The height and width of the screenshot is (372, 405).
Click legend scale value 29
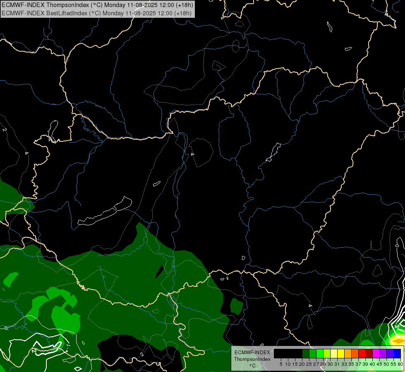click(x=323, y=364)
